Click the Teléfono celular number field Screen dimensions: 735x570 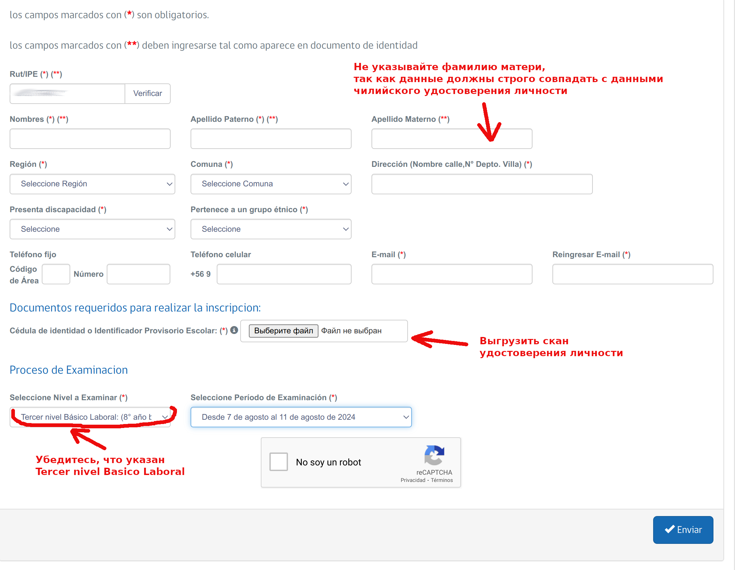pos(284,274)
